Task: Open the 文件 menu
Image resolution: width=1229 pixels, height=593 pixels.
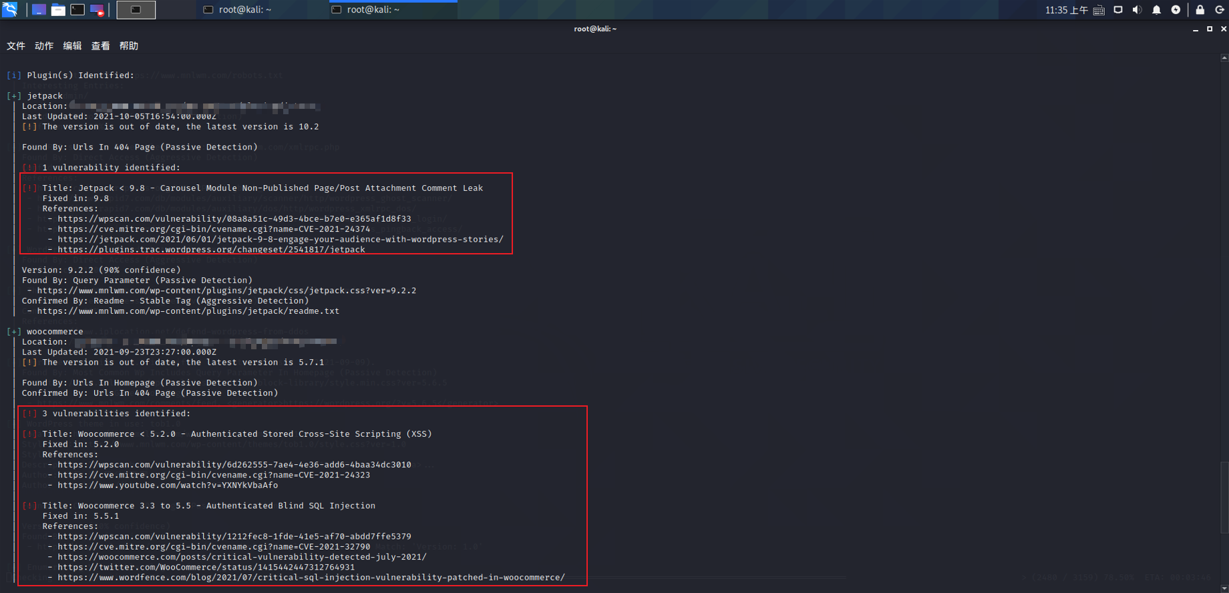Action: [16, 46]
